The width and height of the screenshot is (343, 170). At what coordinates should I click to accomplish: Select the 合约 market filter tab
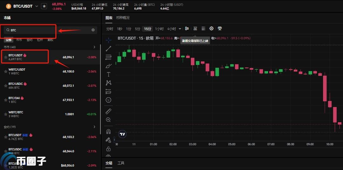pos(29,40)
